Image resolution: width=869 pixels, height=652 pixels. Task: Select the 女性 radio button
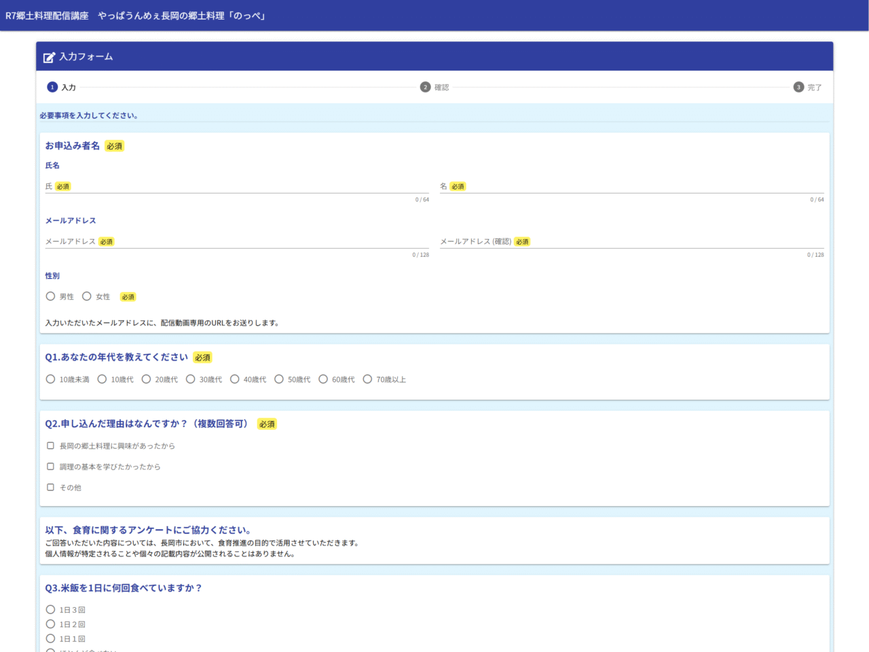(x=87, y=296)
